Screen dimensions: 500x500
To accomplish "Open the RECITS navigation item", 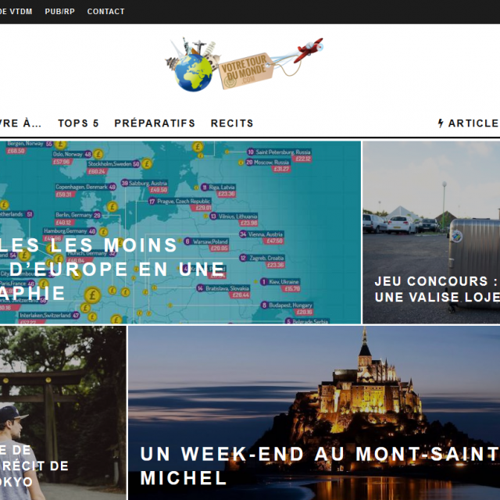I will [x=232, y=123].
